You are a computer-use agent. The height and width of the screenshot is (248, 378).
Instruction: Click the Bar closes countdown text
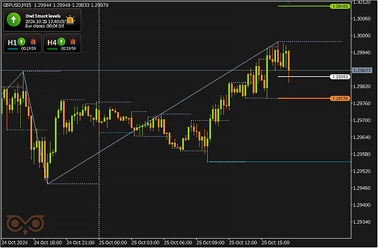click(45, 26)
